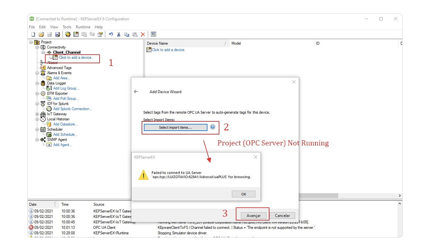Open the File menu

32,27
